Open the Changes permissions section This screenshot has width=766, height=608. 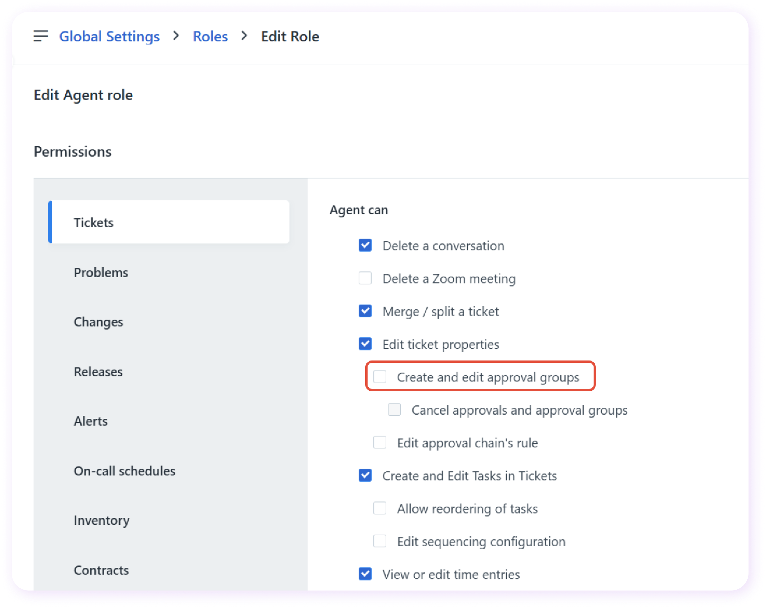click(x=98, y=322)
